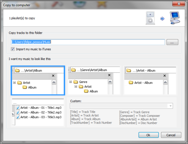Select the Genre\Artist\Album folder layout option
Viewport: 188px width, 144px height.
coord(94,80)
